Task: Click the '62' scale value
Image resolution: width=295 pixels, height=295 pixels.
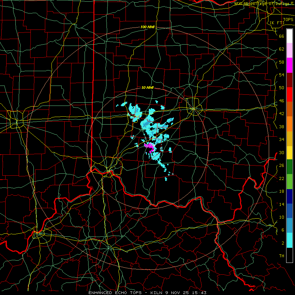Action: 282,49
